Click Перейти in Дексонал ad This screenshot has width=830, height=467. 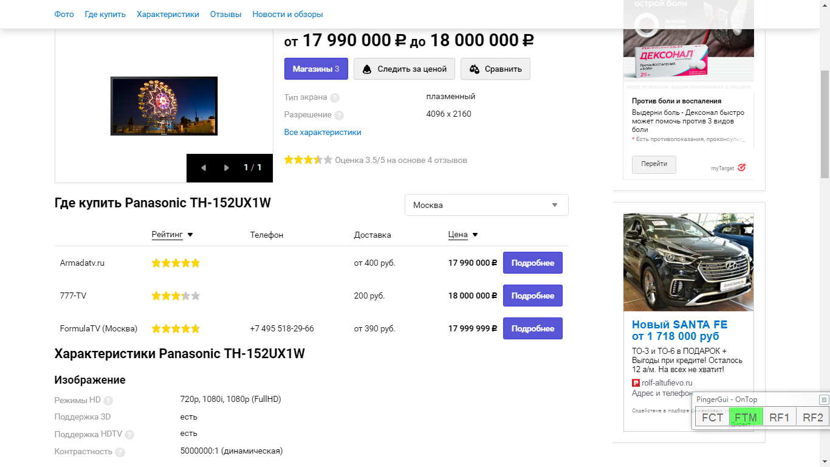pos(654,164)
